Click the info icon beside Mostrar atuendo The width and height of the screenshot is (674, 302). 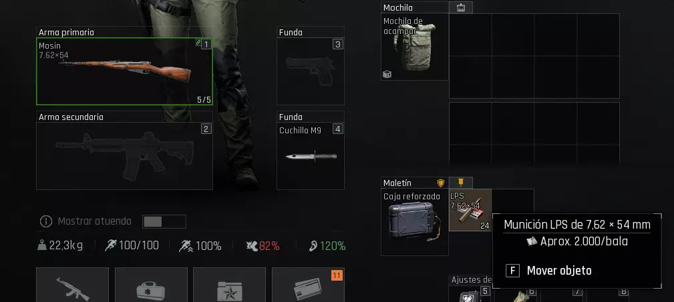45,221
